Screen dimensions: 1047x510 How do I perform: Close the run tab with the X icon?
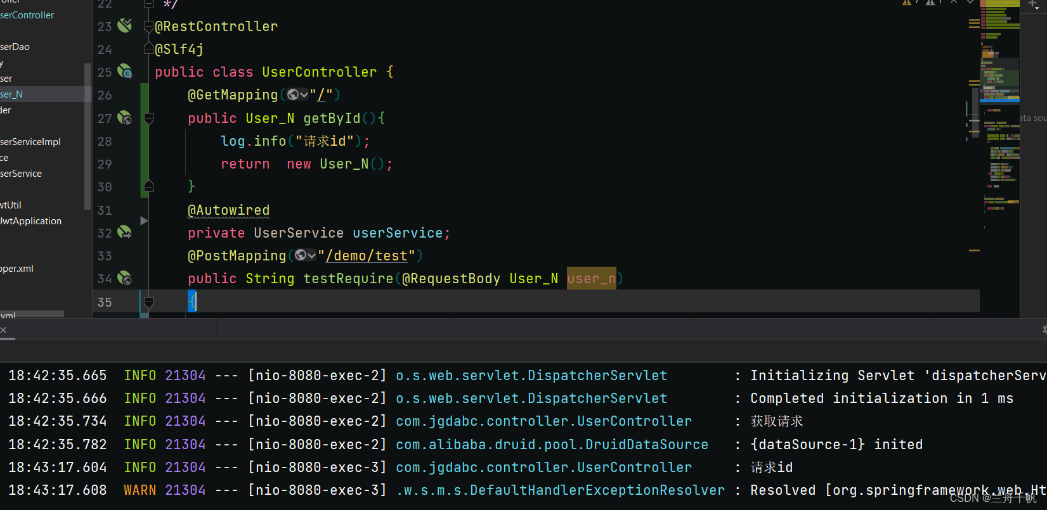3,330
